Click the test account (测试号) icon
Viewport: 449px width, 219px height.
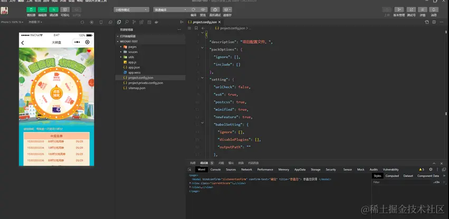click(x=411, y=9)
